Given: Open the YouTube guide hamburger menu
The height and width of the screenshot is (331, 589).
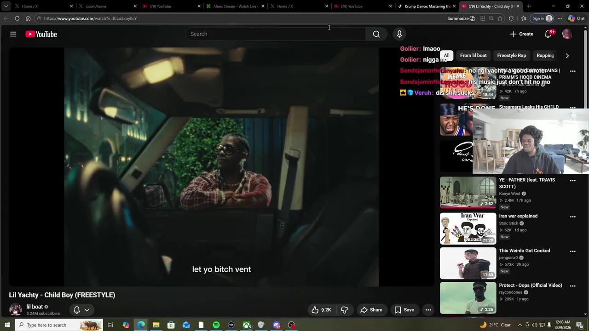Looking at the screenshot, I should click(13, 34).
